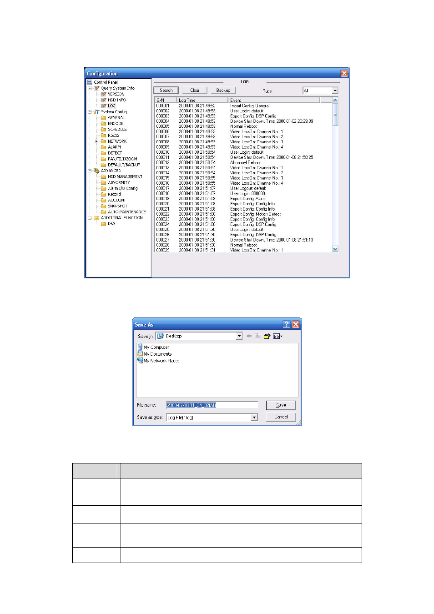Click the ENCODE folder icon
Screen dimensions: 434x614
104,124
